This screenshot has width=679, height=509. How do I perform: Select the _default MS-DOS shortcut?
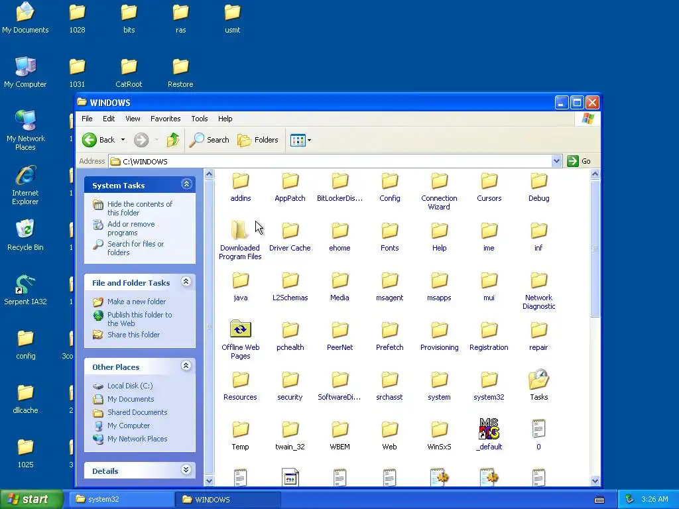tap(489, 435)
